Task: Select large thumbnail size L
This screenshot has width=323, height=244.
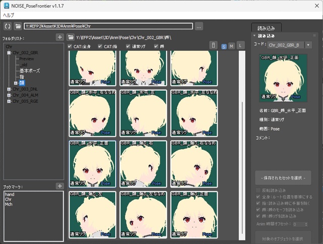Action: coord(240,45)
